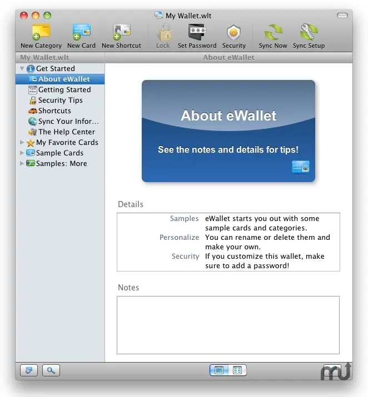Click the Samples detail label

pyautogui.click(x=184, y=219)
